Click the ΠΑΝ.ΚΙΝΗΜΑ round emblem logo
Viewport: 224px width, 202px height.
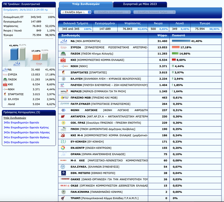click(64, 192)
